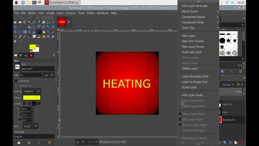The width and height of the screenshot is (259, 146).
Task: Toggle the Antialiasing checkbox
Action: (x=16, y=86)
